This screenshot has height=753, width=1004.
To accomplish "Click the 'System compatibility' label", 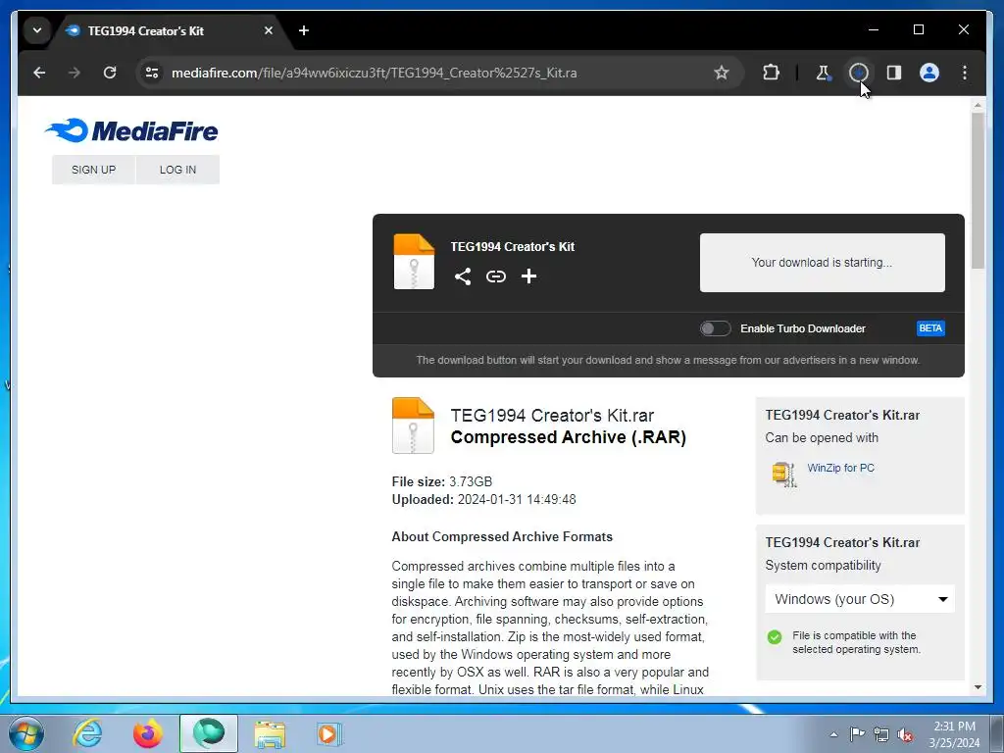I will (823, 566).
